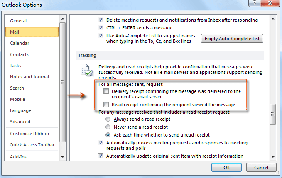Select Always send a read receipt
This screenshot has height=178, width=282.
tap(108, 119)
